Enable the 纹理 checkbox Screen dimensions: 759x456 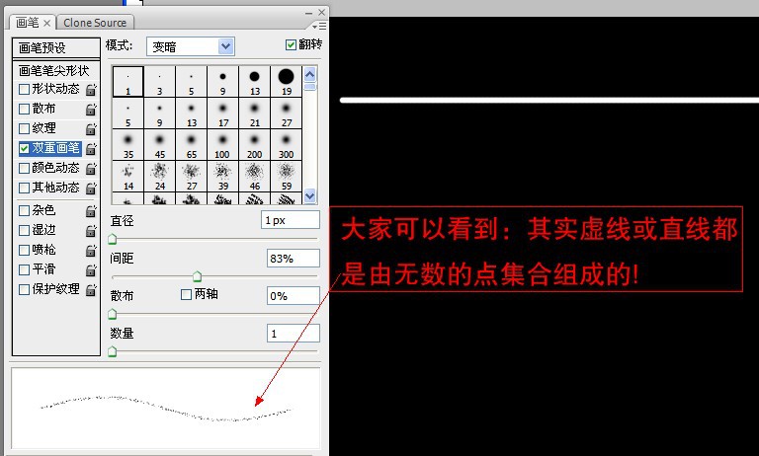(x=24, y=128)
